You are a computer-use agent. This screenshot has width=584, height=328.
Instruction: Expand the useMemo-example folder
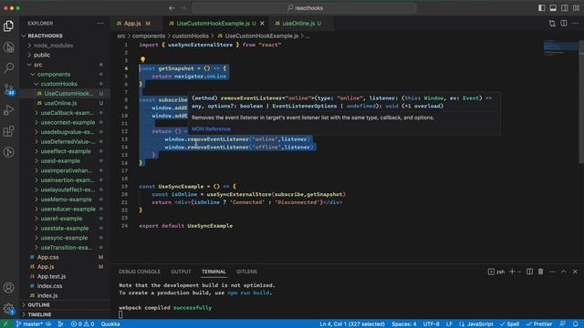pyautogui.click(x=65, y=200)
